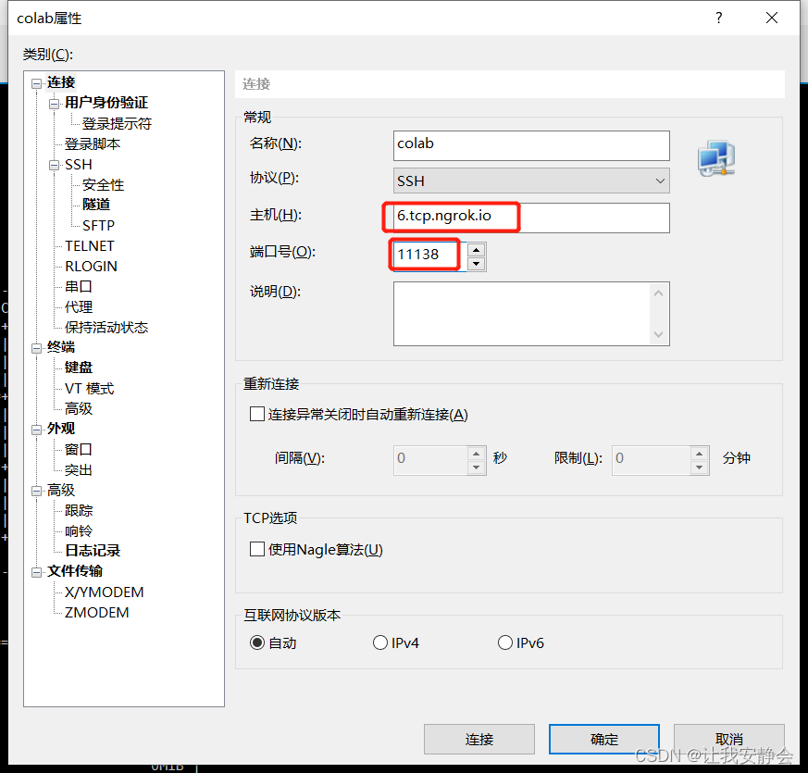Select 响铃 in category tree

(x=79, y=530)
